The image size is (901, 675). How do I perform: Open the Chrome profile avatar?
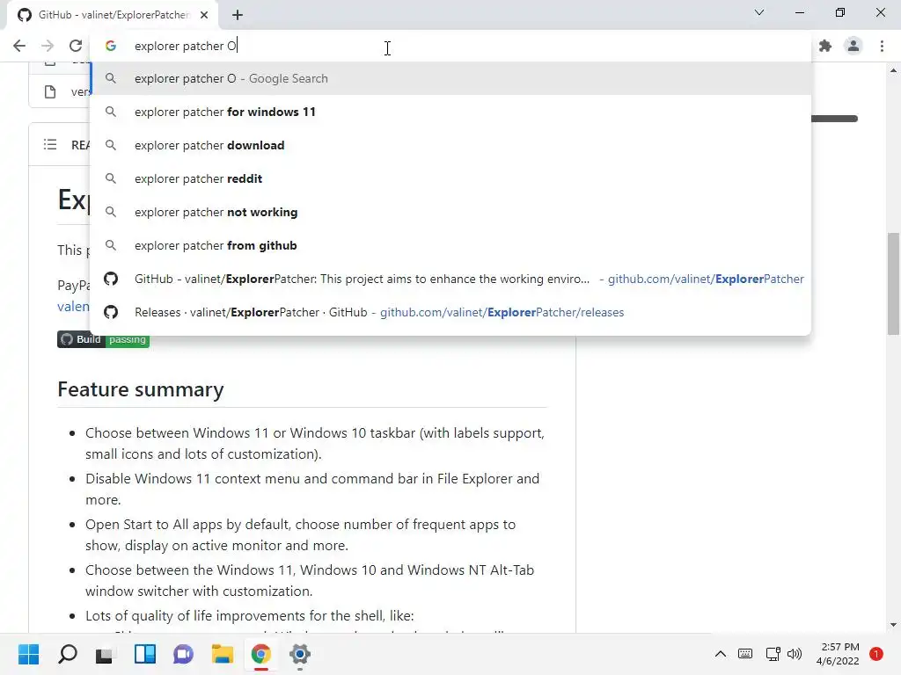(853, 46)
